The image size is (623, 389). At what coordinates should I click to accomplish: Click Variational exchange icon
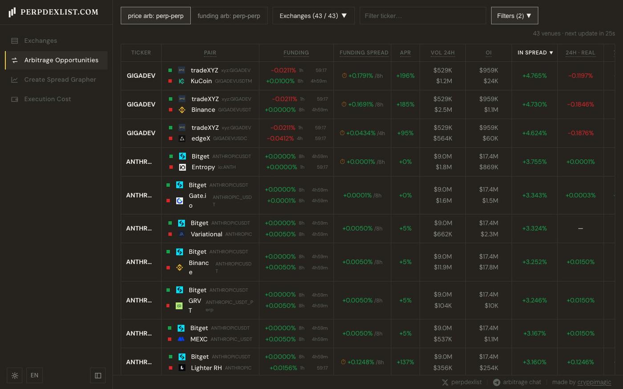(182, 234)
